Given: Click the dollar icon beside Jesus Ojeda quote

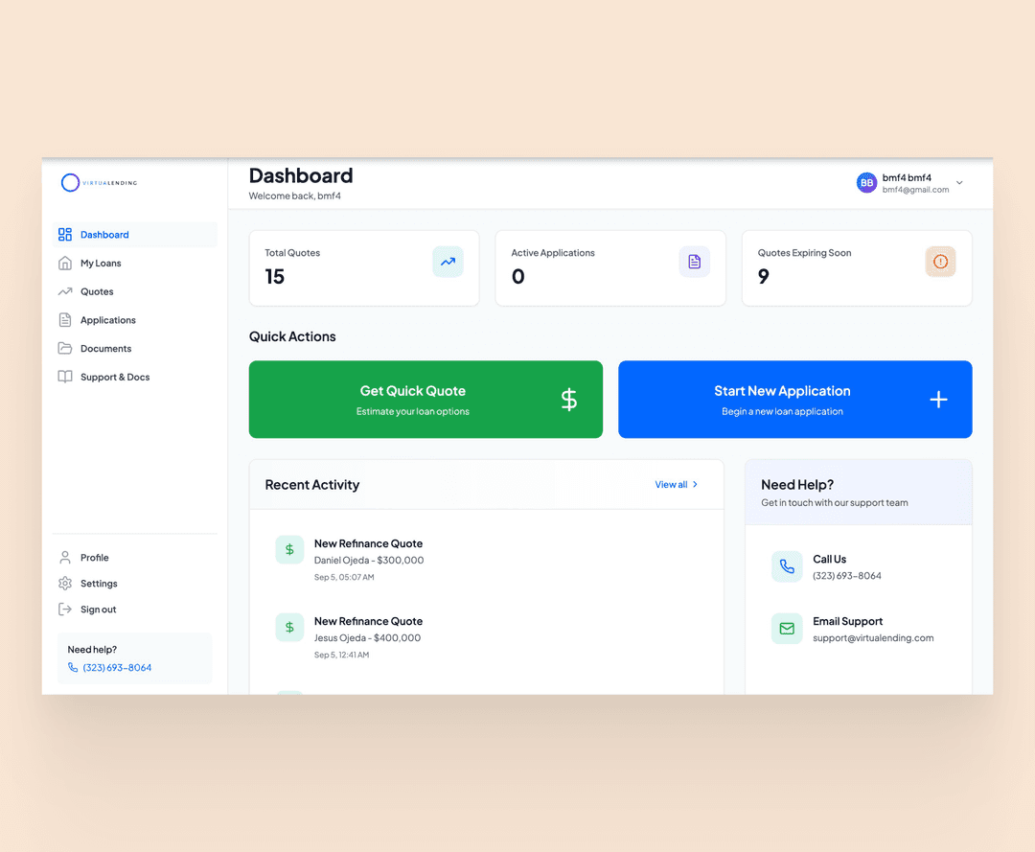Looking at the screenshot, I should coord(289,628).
